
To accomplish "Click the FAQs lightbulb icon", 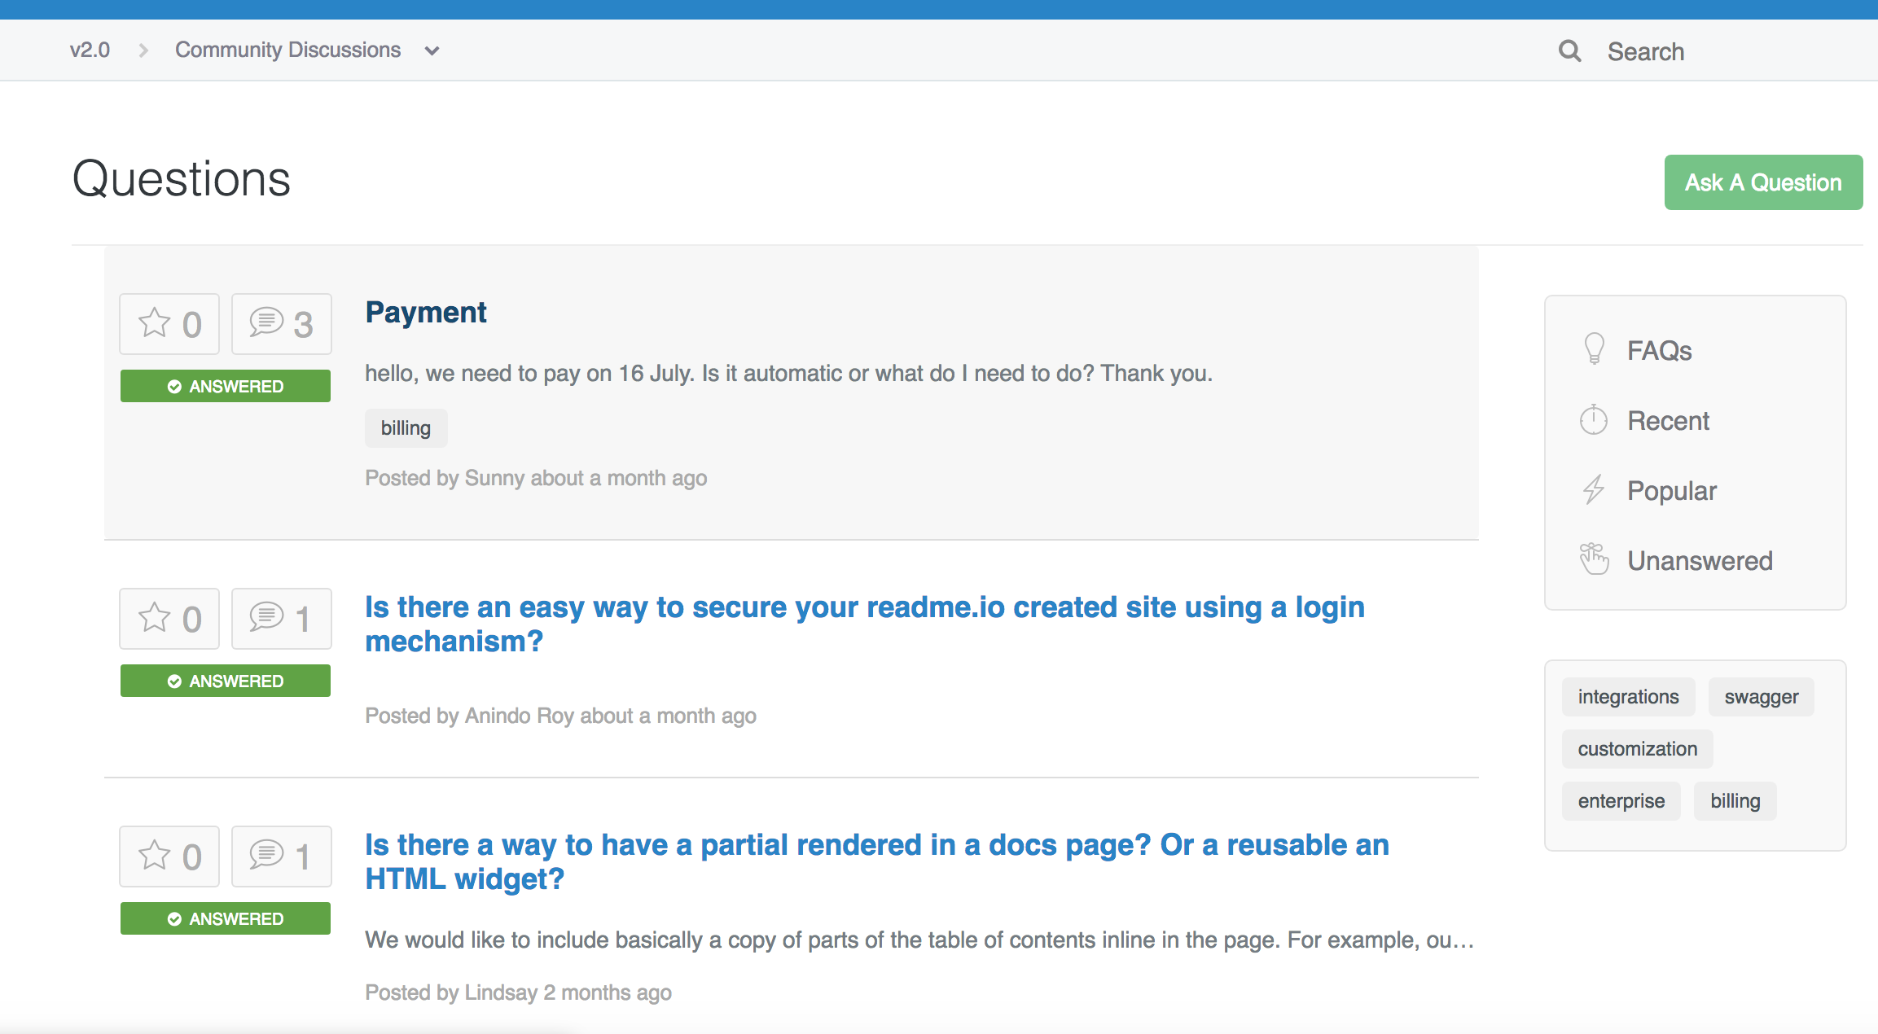I will [1594, 349].
